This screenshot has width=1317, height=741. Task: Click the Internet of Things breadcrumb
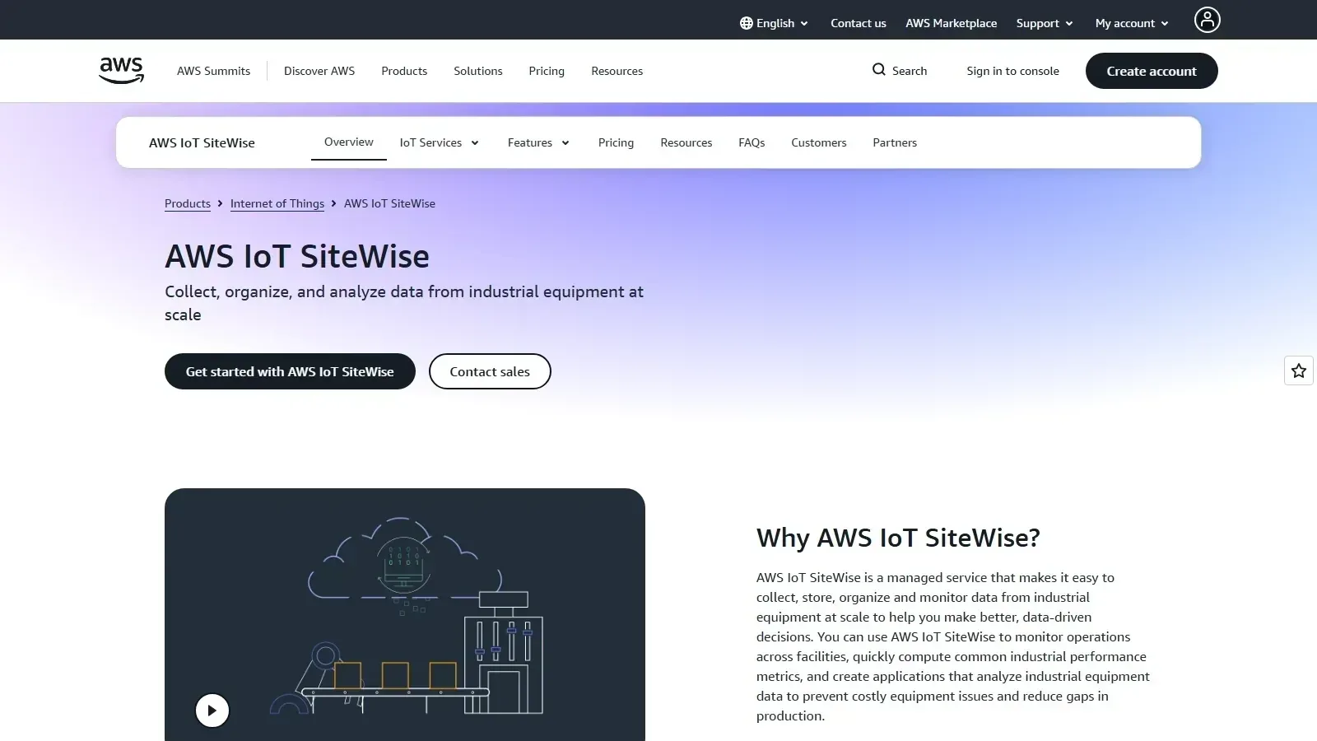tap(277, 203)
